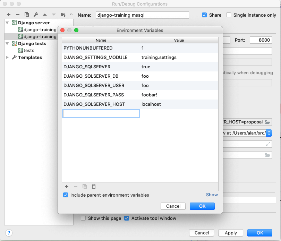This screenshot has width=281, height=241.
Task: Click value training.settings cell
Action: coord(179,57)
